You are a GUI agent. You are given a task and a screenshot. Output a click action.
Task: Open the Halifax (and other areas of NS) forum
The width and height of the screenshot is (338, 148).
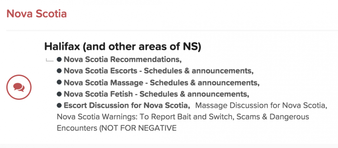click(123, 47)
